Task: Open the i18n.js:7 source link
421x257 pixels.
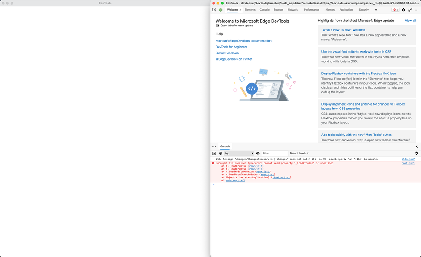Action: pos(408,159)
